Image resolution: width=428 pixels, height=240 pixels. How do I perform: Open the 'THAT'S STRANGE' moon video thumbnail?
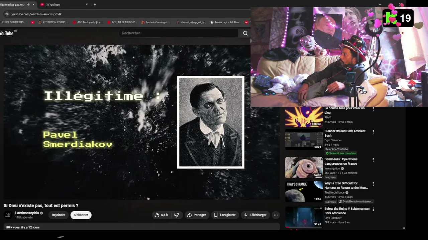304,192
